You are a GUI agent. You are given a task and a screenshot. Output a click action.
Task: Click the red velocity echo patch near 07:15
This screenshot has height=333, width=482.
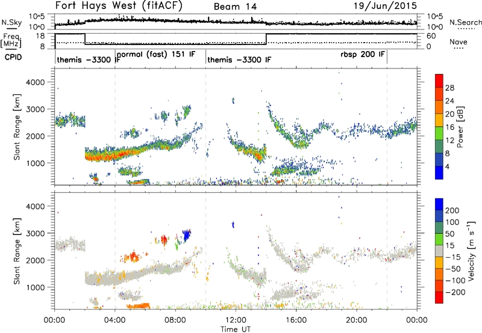[164, 239]
